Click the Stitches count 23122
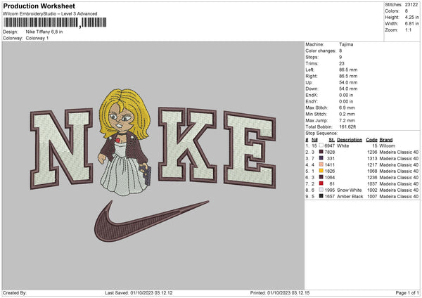This screenshot has height=298, width=422. tap(411, 5)
